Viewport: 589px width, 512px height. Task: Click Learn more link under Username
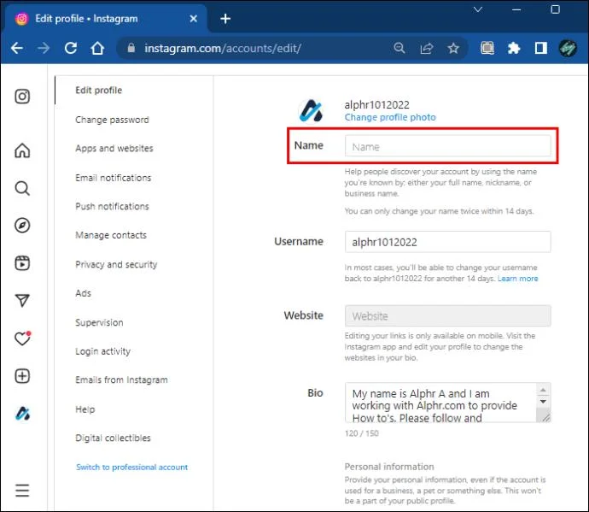517,279
